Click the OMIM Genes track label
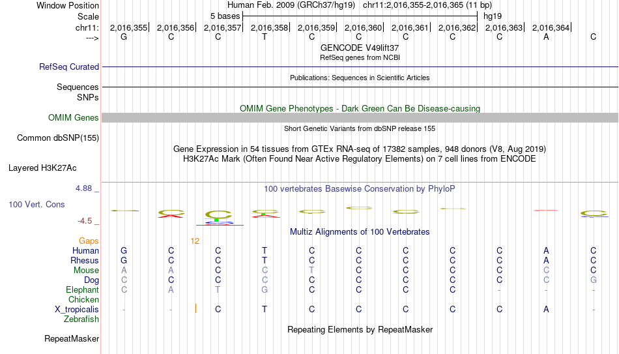 pos(73,118)
